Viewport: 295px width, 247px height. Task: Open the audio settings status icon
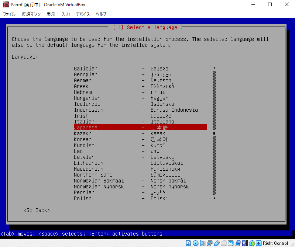(202, 243)
